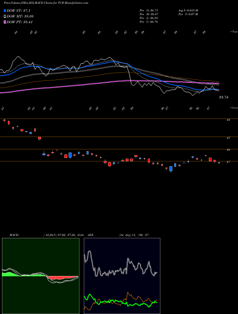Click the Avg V: 0.015 M value
Viewport: 238px width, 314px height.
point(188,10)
